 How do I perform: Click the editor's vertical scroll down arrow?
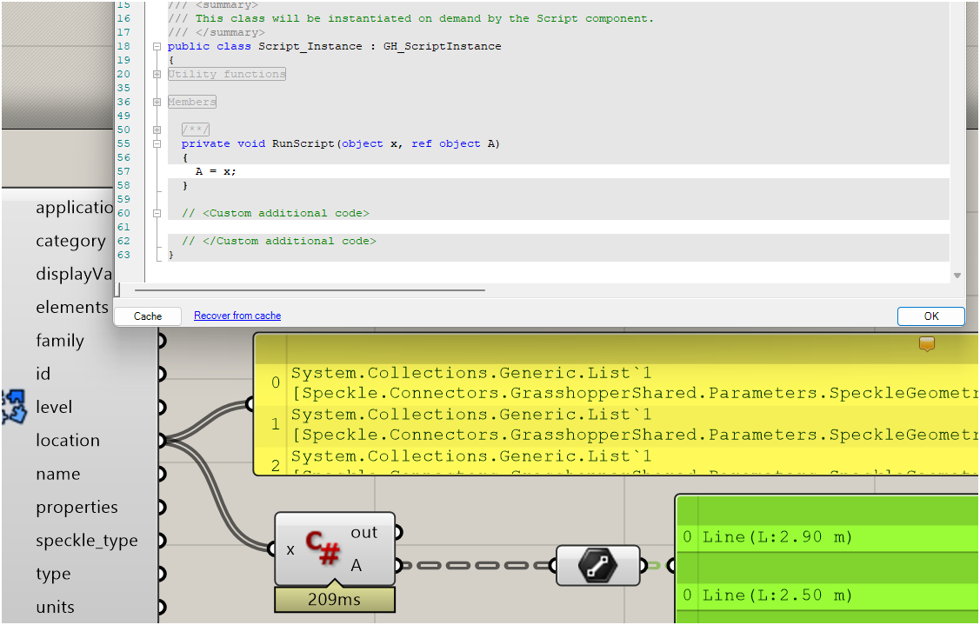(957, 276)
